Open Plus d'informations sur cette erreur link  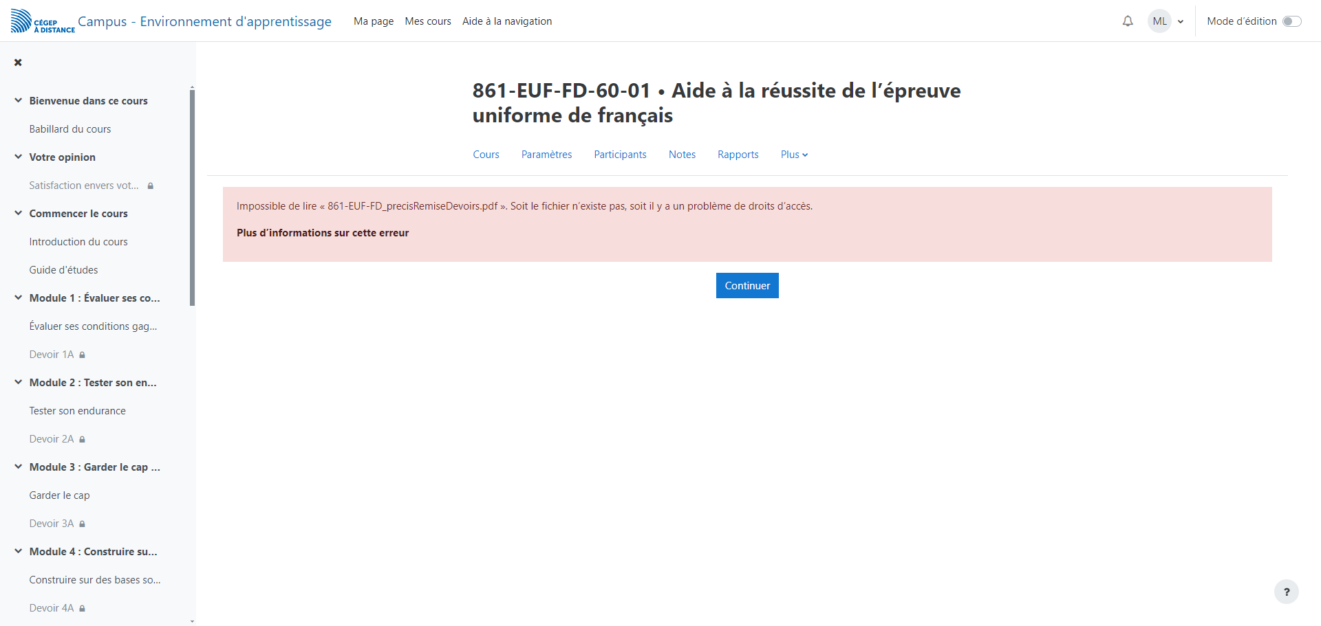coord(323,233)
